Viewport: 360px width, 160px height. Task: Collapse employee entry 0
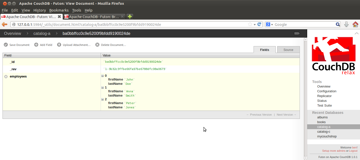(x=102, y=76)
